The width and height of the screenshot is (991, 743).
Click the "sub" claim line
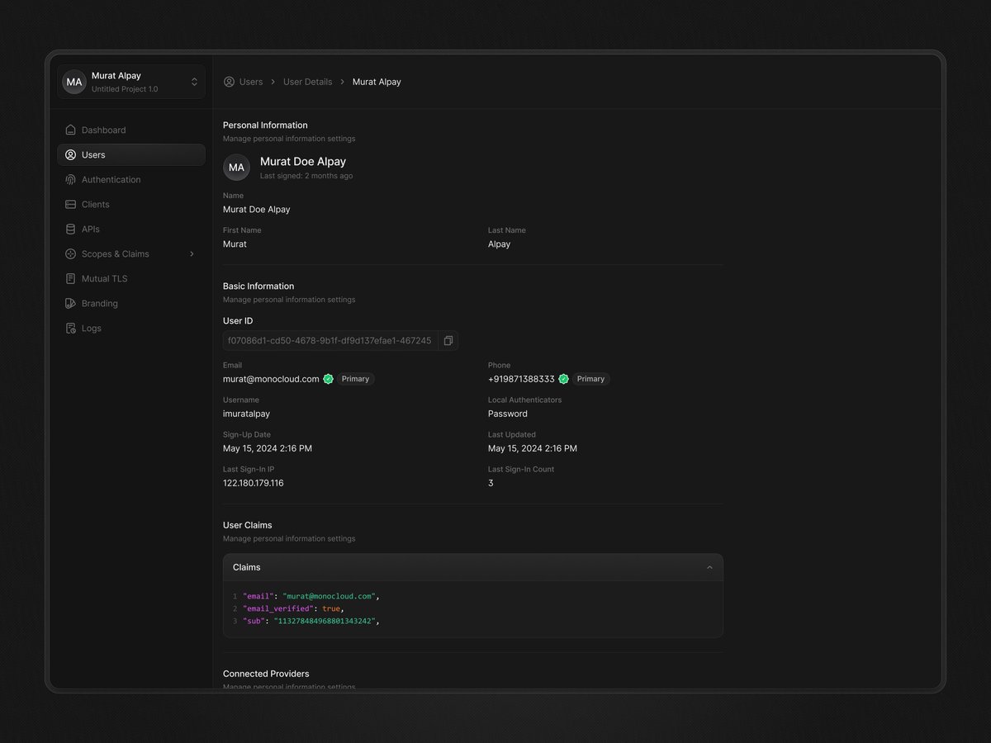[311, 621]
